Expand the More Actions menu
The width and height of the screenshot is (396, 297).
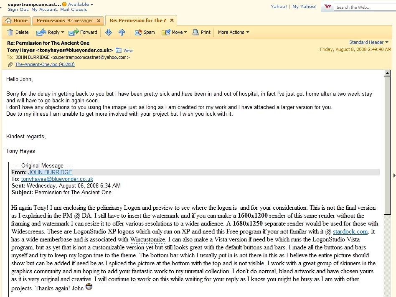234,32
